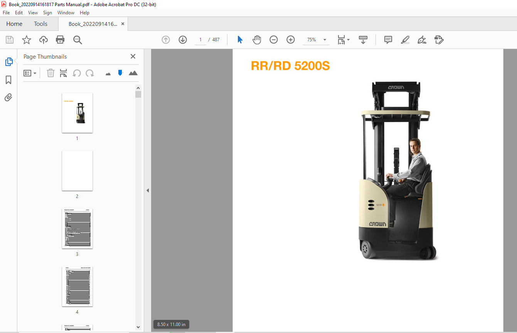Click the Save file icon
Viewport: 517px width, 333px height.
10,40
